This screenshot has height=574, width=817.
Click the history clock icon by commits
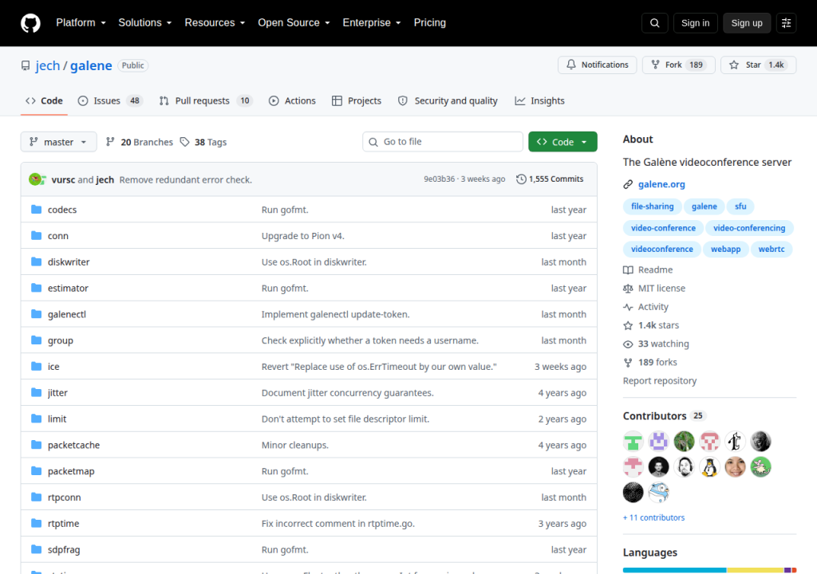click(x=521, y=179)
